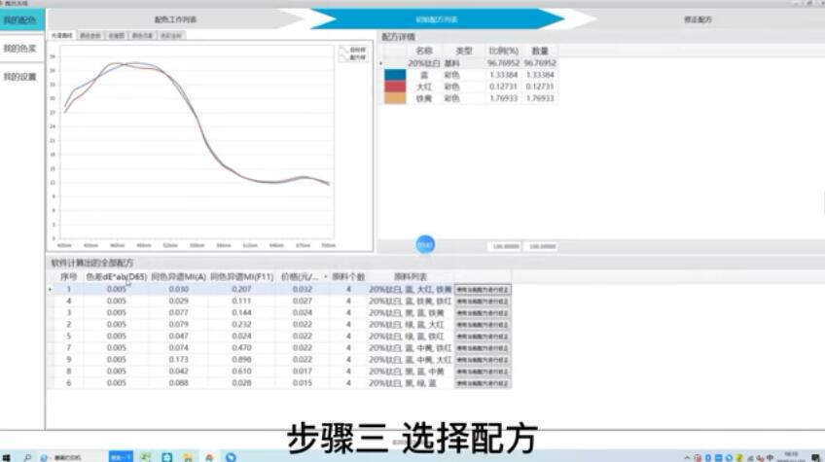This screenshot has height=462, width=825.
Task: Use formula button for row 20%钛白, 黑, 蓝, 中黄
Action: tap(482, 372)
